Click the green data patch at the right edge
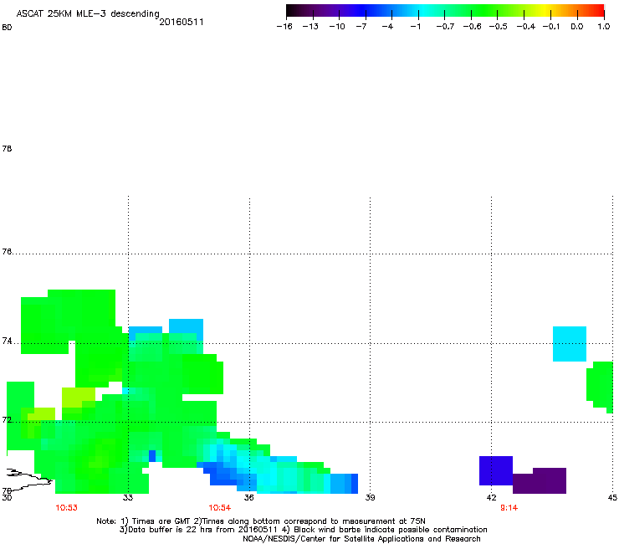 [600, 387]
